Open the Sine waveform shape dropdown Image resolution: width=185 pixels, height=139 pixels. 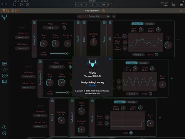click(x=132, y=94)
